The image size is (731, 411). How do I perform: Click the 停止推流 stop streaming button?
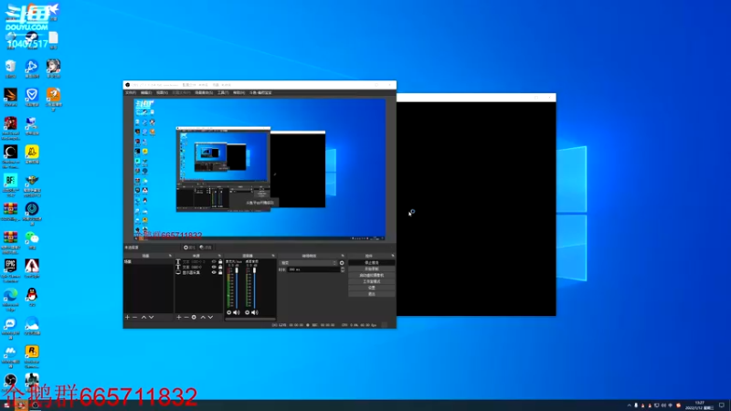pos(372,263)
